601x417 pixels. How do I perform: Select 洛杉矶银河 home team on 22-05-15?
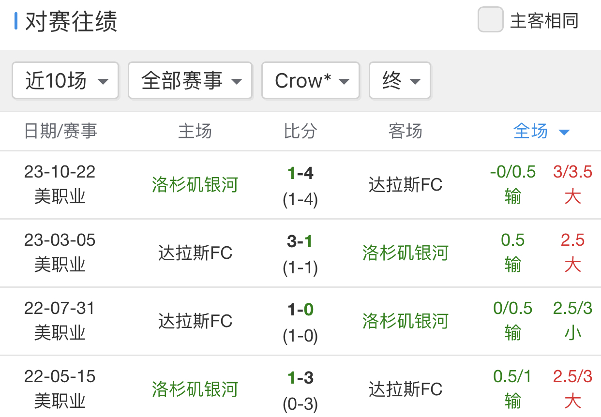pyautogui.click(x=195, y=389)
